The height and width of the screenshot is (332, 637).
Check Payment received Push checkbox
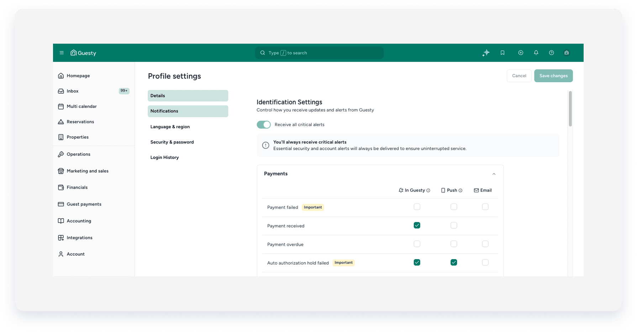coord(454,225)
